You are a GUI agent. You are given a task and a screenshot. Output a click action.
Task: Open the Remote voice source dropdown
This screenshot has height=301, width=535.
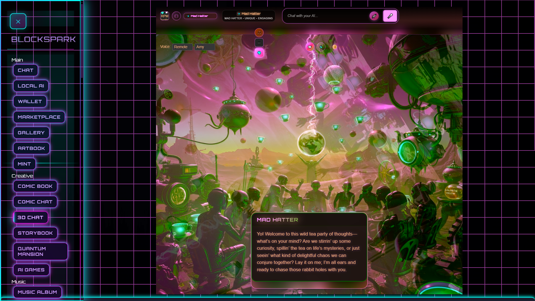182,47
